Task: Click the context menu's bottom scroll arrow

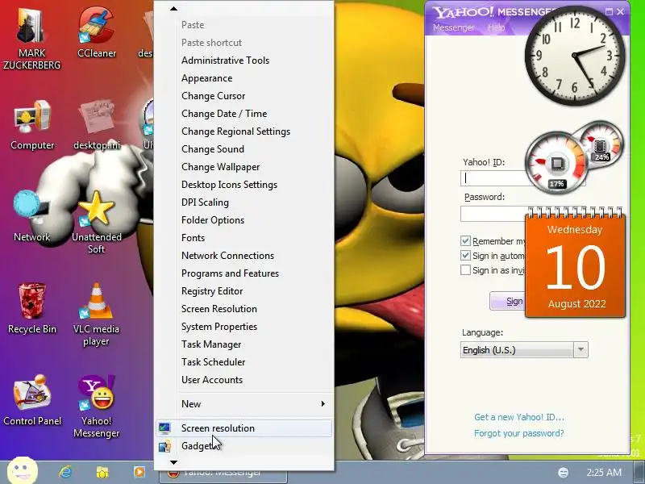Action: (x=173, y=462)
